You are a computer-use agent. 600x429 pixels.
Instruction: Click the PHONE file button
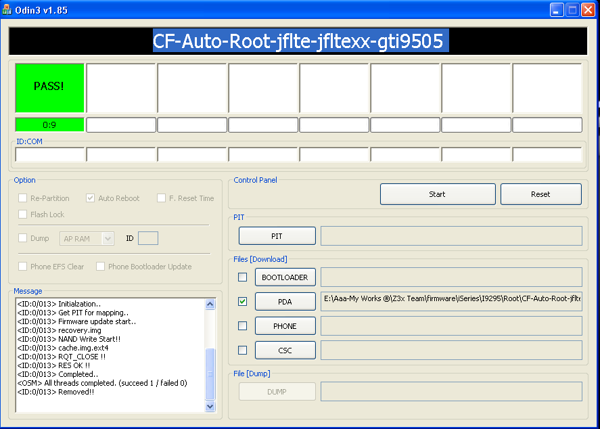point(285,325)
